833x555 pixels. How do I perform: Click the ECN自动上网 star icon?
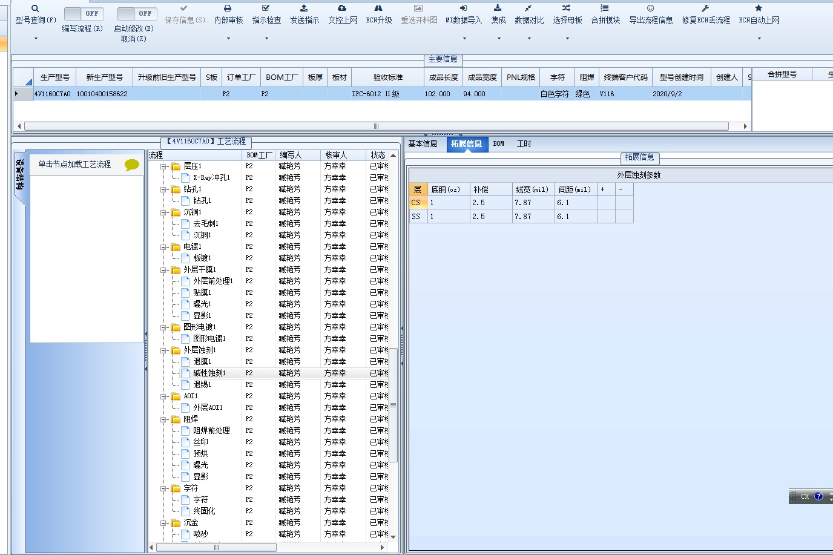(759, 8)
